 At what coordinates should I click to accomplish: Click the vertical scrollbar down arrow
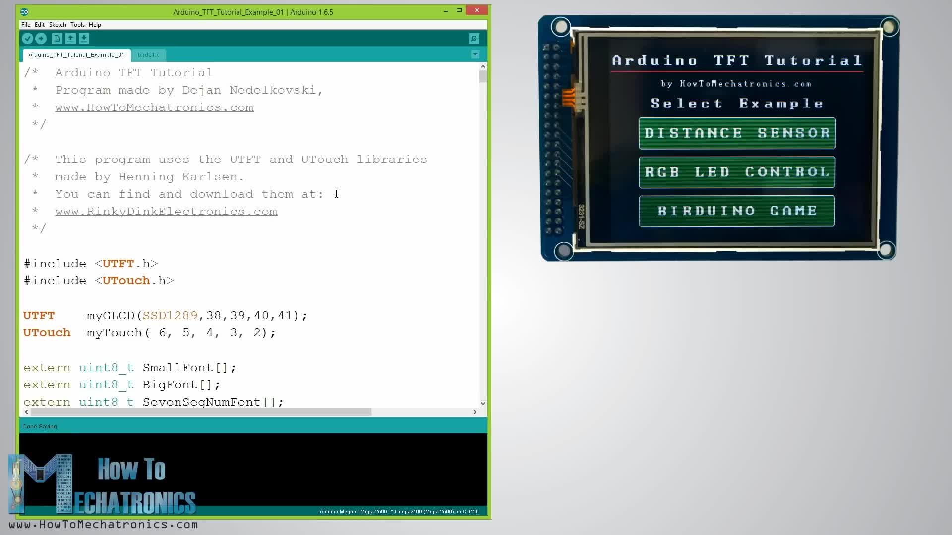(483, 403)
